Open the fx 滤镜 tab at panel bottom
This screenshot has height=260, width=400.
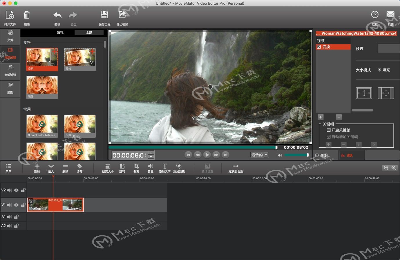pos(352,156)
